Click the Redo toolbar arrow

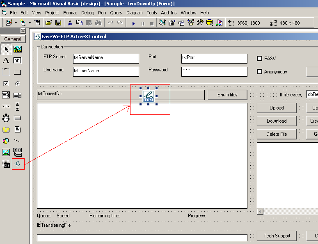point(120,23)
